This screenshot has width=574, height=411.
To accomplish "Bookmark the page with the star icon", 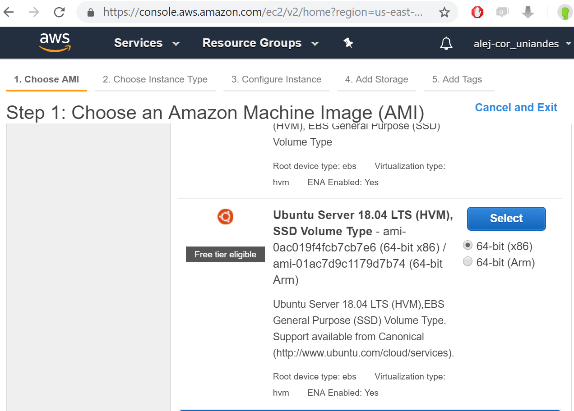I will 444,13.
